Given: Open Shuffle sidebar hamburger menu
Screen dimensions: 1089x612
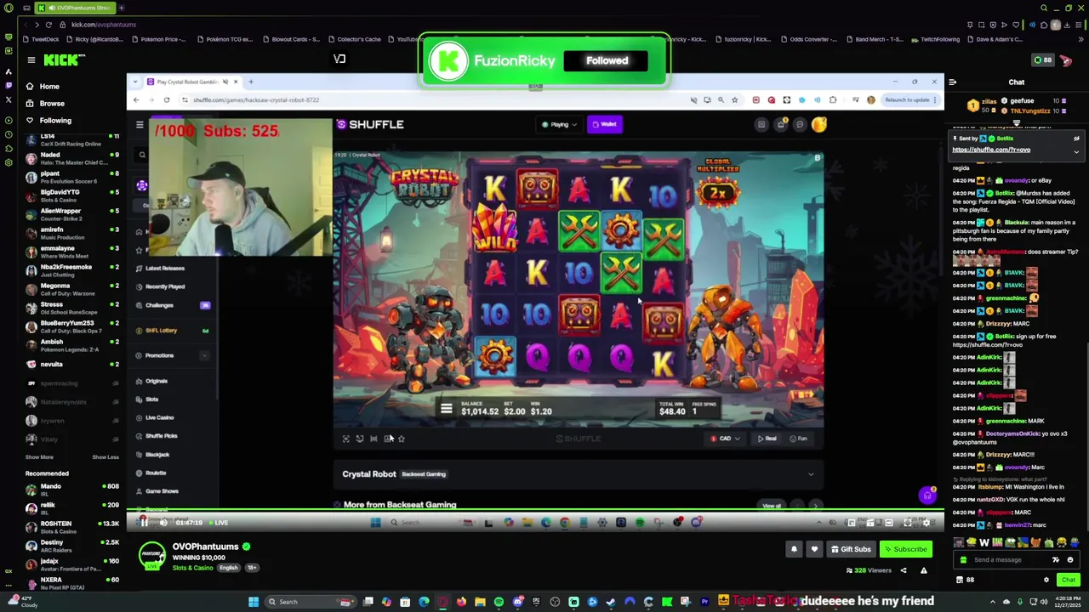Looking at the screenshot, I should [140, 125].
